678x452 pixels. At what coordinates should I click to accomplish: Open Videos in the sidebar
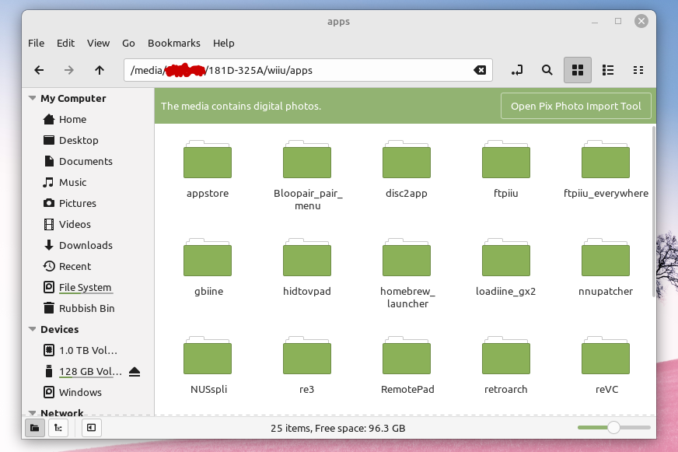tap(75, 225)
